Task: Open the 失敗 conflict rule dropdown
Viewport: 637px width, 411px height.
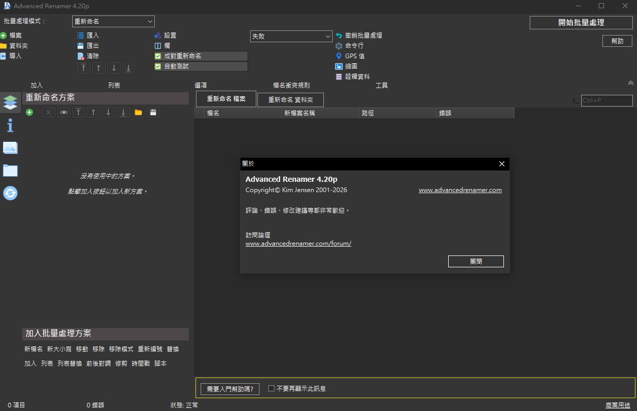Action: (x=291, y=37)
